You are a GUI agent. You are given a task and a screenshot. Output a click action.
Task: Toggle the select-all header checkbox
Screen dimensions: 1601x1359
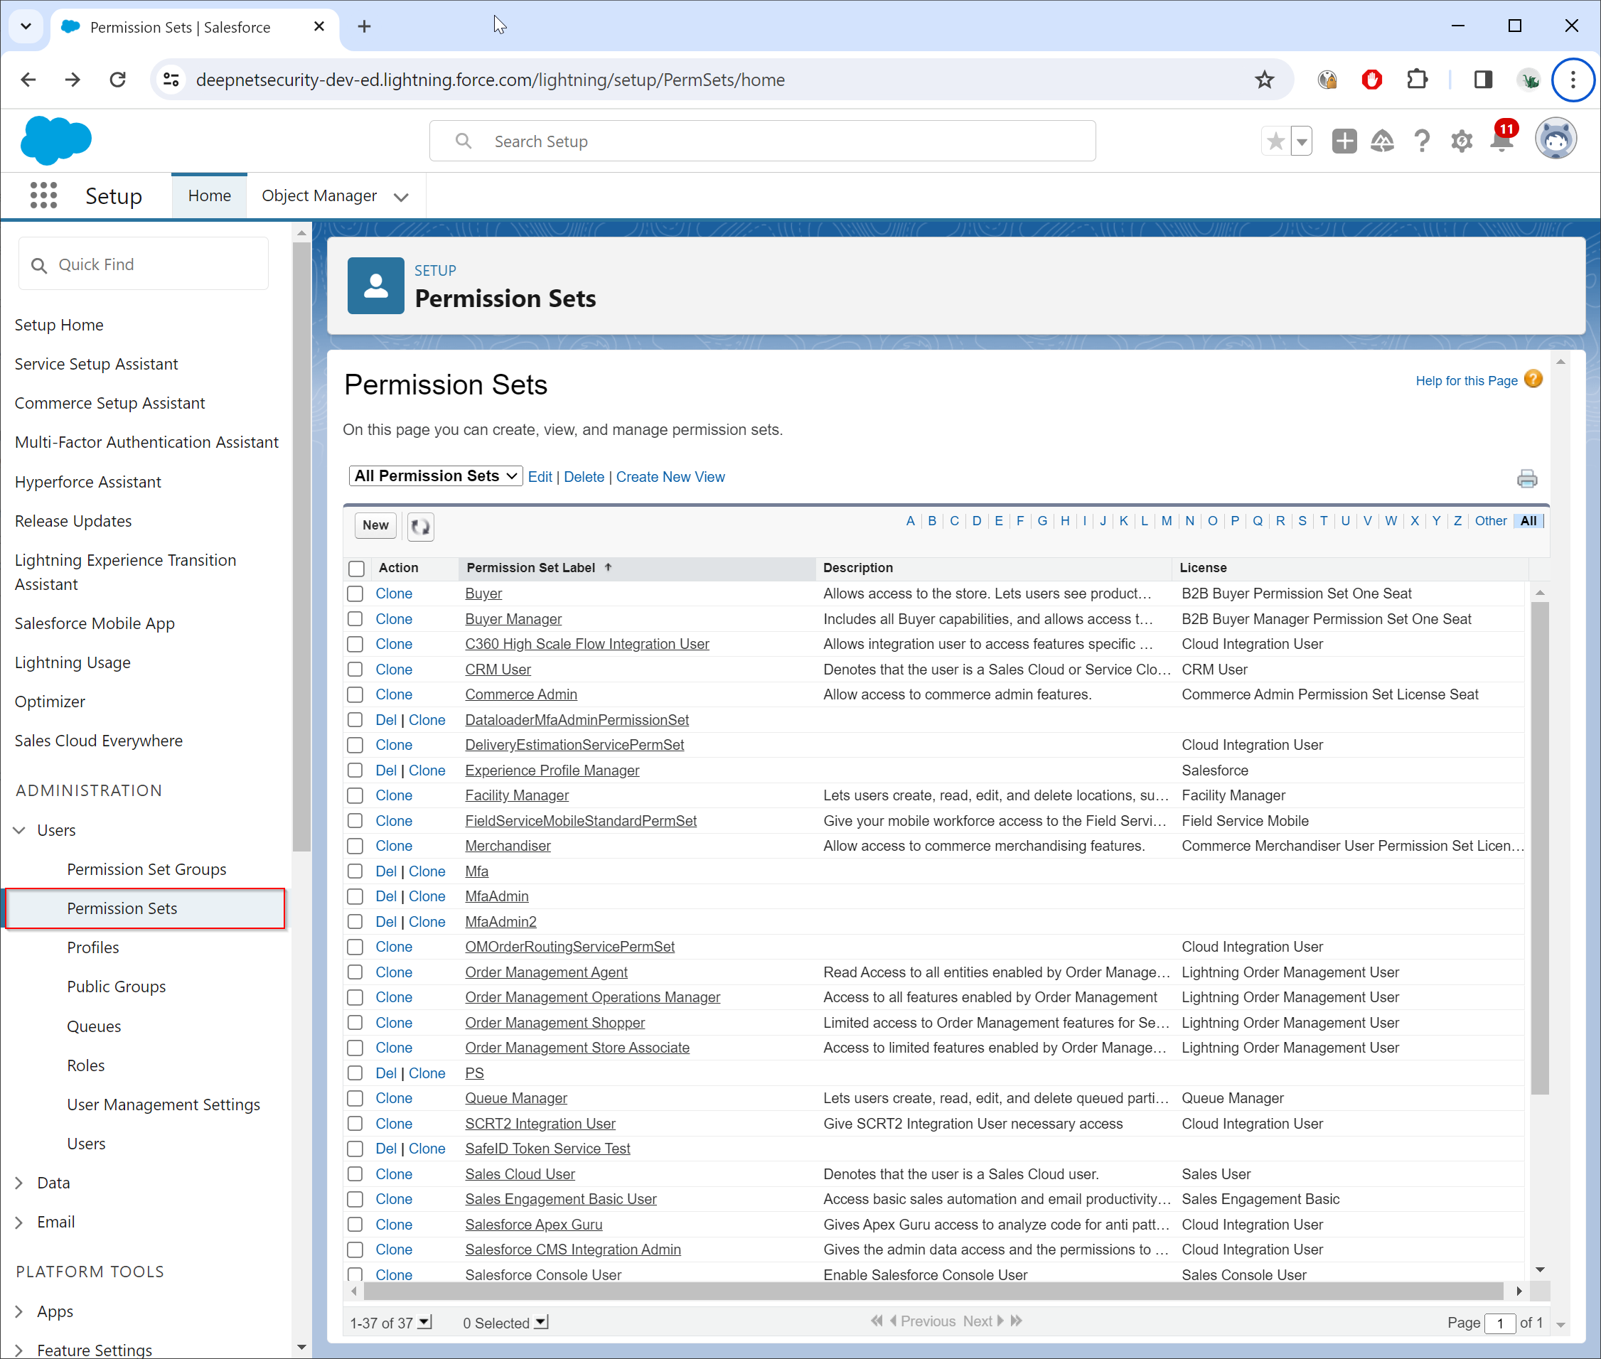pyautogui.click(x=356, y=569)
